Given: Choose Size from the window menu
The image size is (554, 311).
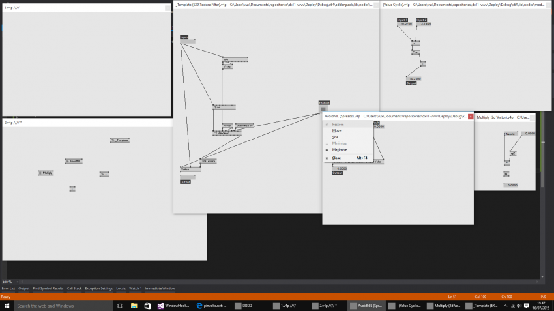Looking at the screenshot, I should point(336,137).
